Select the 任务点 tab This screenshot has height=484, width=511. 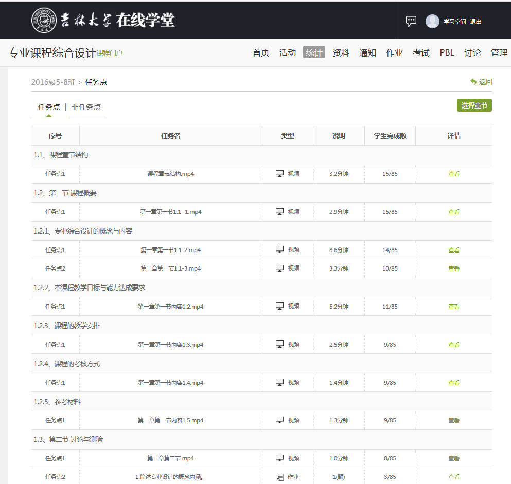coord(49,107)
